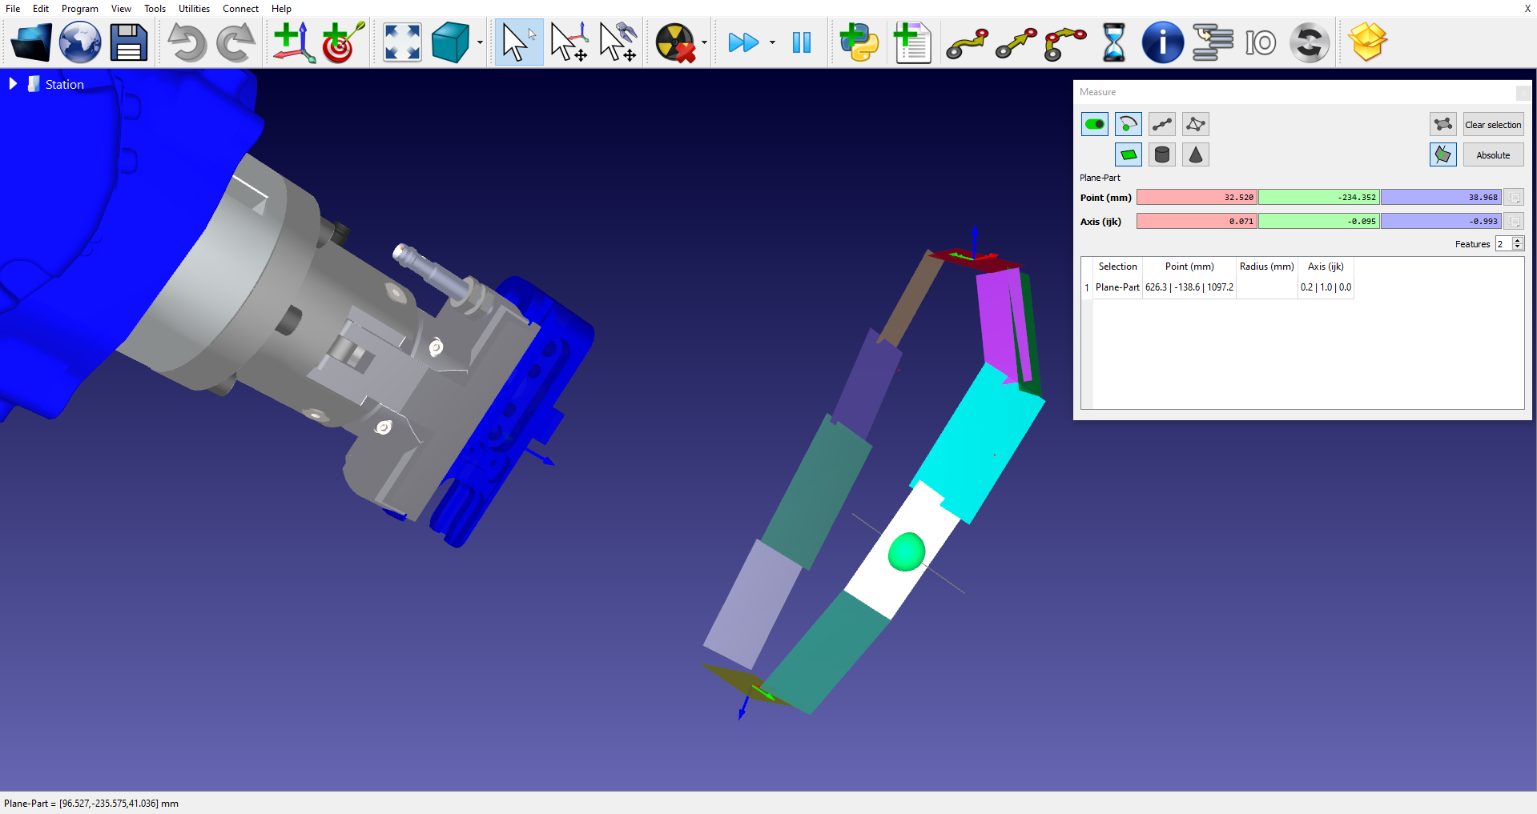Image resolution: width=1537 pixels, height=814 pixels.
Task: Open the Utilities menu
Action: 194,9
